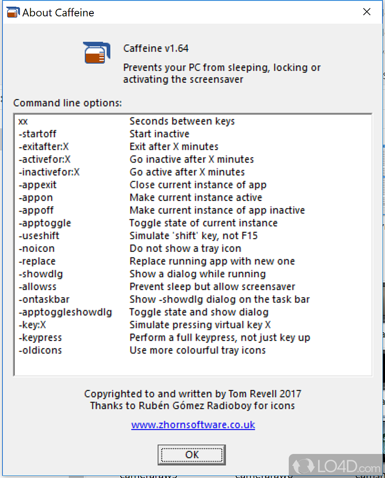Click the -showdlg option row
Image resolution: width=385 pixels, height=478 pixels.
(x=41, y=274)
